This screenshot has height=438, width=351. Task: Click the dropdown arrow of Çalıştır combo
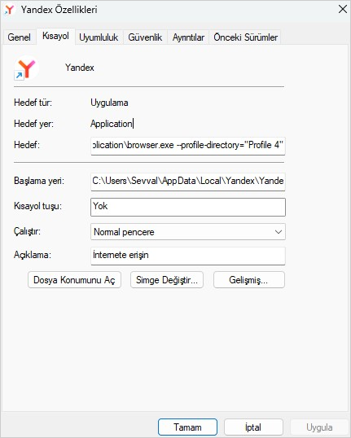tap(278, 232)
